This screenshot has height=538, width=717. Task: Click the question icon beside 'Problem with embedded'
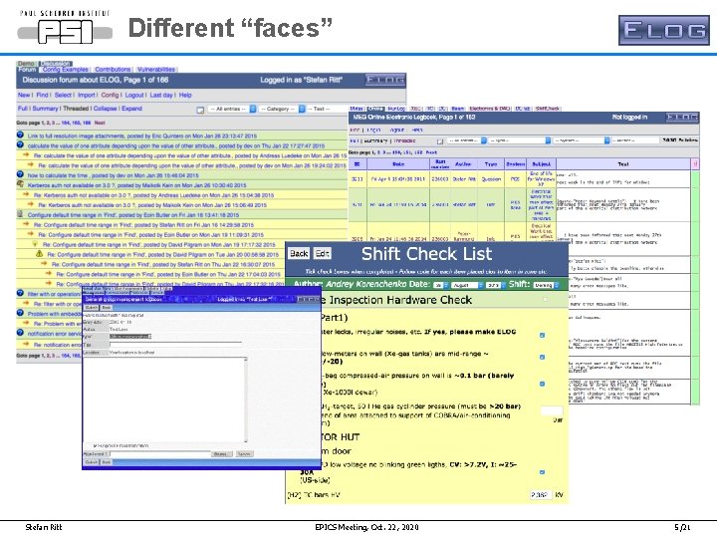coord(20,313)
